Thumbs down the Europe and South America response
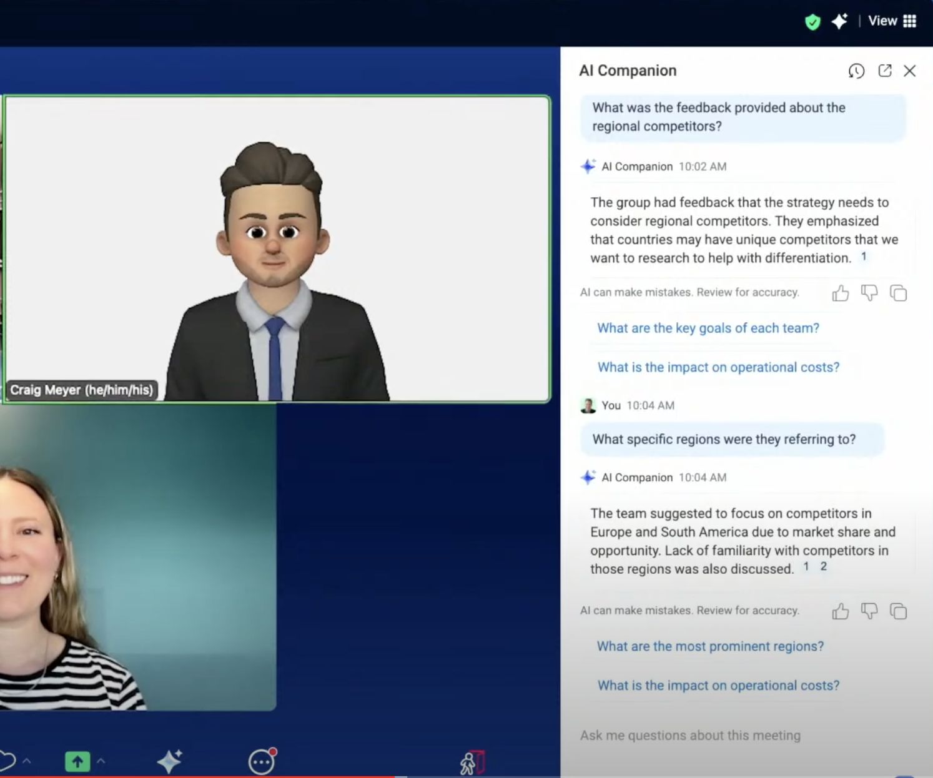Image resolution: width=933 pixels, height=778 pixels. [869, 611]
